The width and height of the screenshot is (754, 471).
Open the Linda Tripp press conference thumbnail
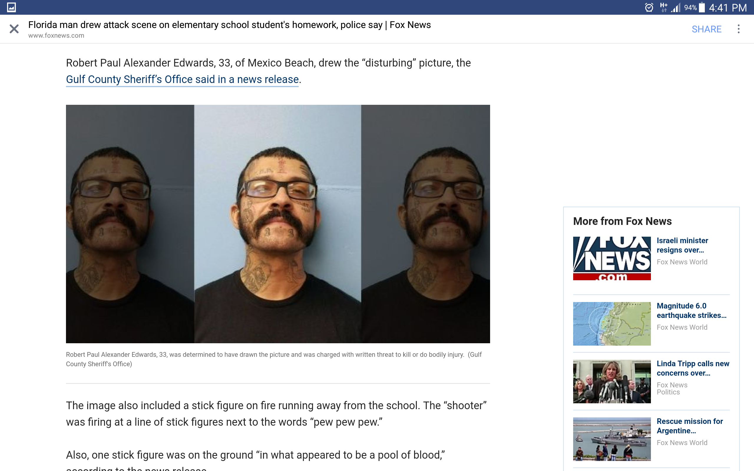pos(612,381)
